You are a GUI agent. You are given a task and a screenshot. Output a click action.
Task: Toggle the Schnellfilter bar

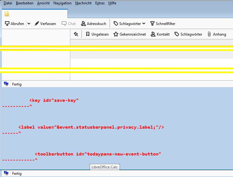point(163,23)
